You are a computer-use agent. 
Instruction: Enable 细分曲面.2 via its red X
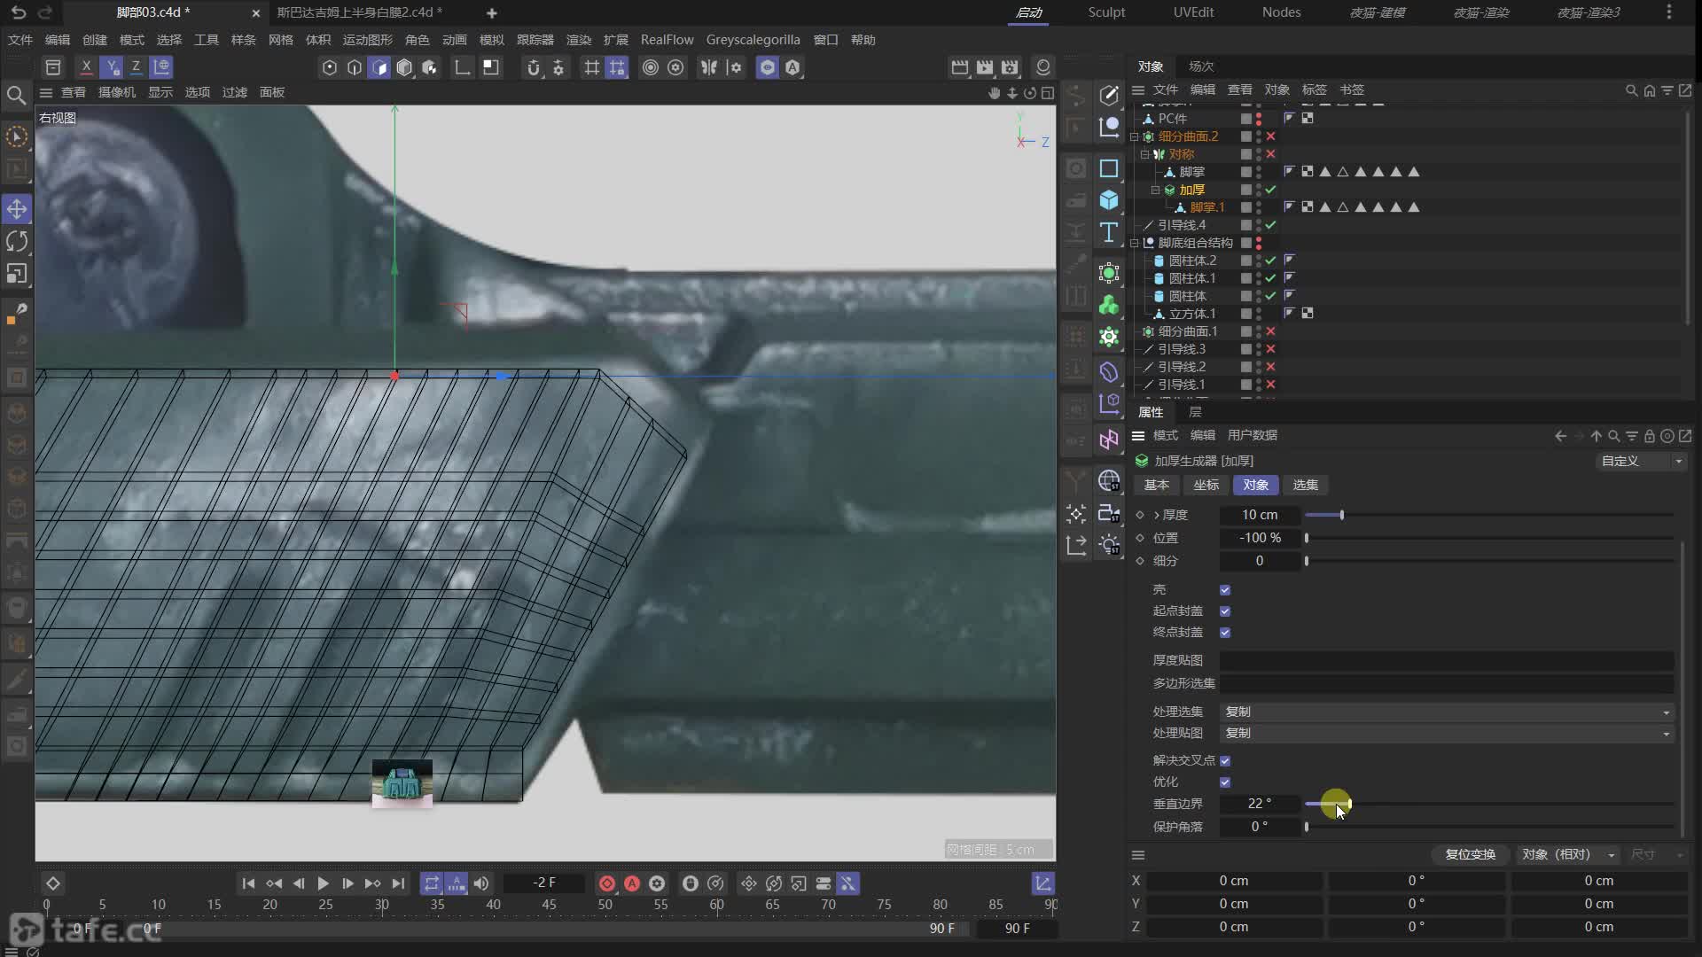tap(1270, 136)
